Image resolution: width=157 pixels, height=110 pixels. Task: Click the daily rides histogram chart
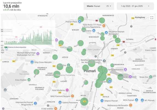click(28, 37)
